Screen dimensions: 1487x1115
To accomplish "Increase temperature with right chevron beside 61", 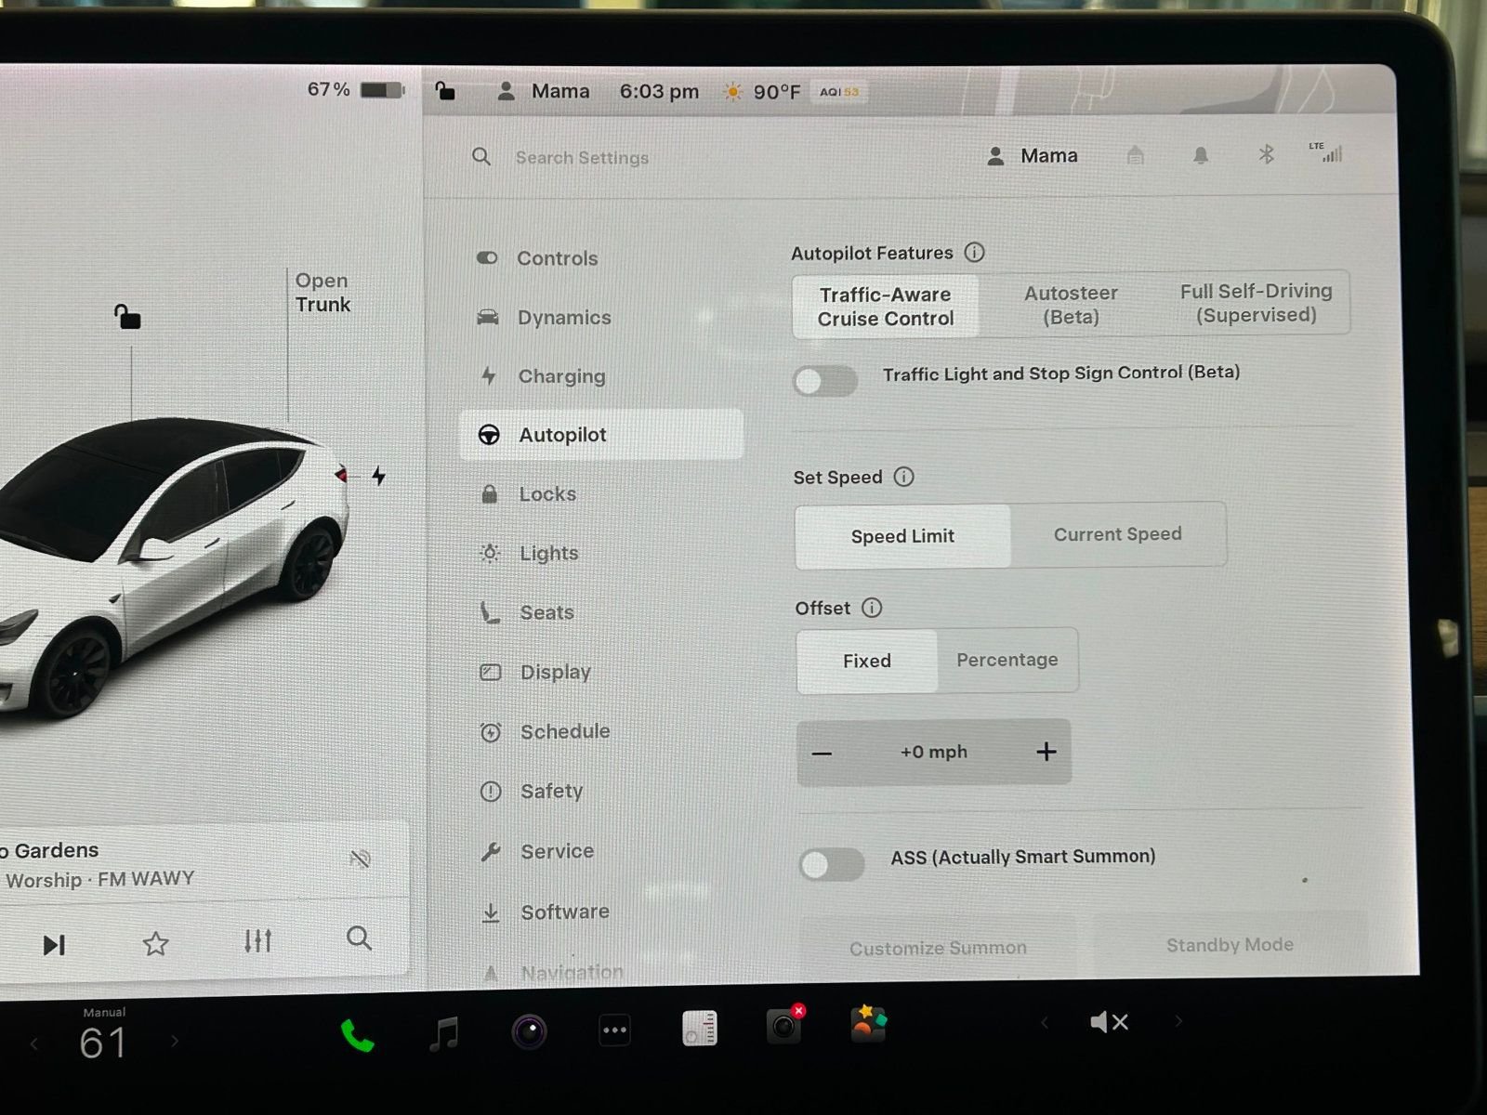I will tap(175, 1042).
